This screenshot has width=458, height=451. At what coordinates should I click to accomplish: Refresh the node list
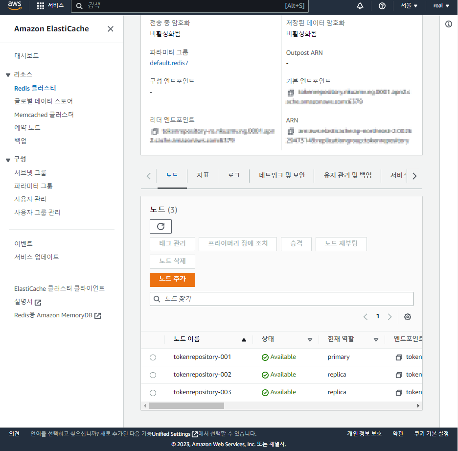[x=160, y=227]
